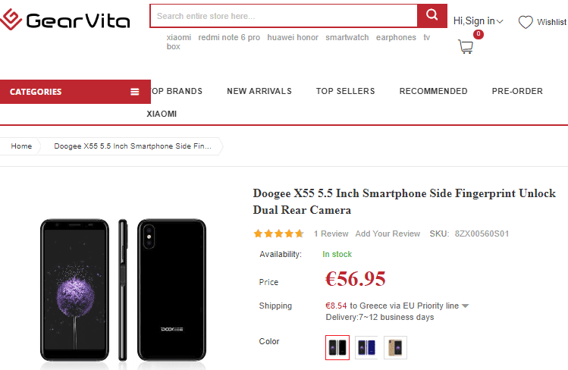This screenshot has width=568, height=370.
Task: Choose the blue color swatch
Action: 366,347
